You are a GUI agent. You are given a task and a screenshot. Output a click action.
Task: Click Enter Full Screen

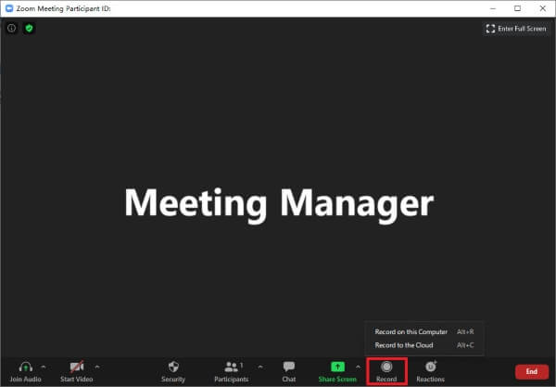[x=516, y=29]
